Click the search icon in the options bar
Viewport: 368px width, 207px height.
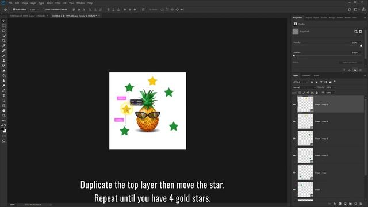[x=350, y=10]
